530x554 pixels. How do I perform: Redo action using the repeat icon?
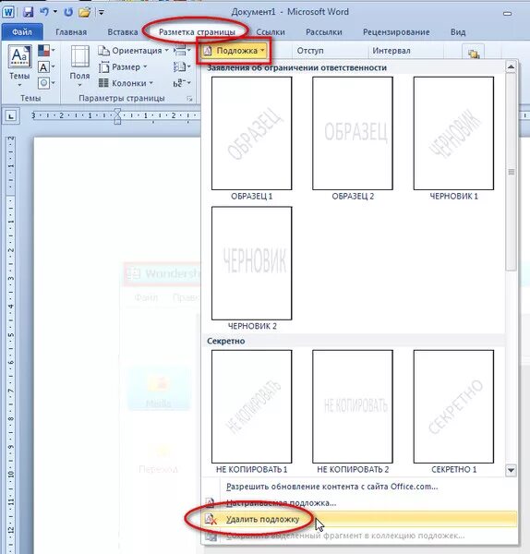tap(68, 12)
